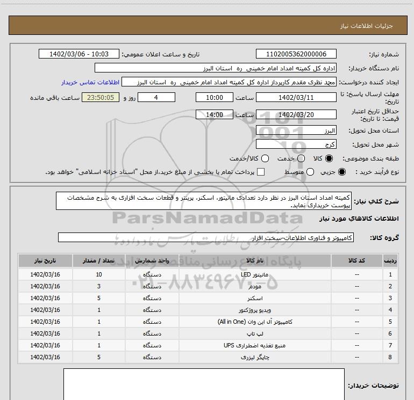The height and width of the screenshot is (400, 414).
Task: Select the خدمت radio button
Action: pyautogui.click(x=301, y=158)
